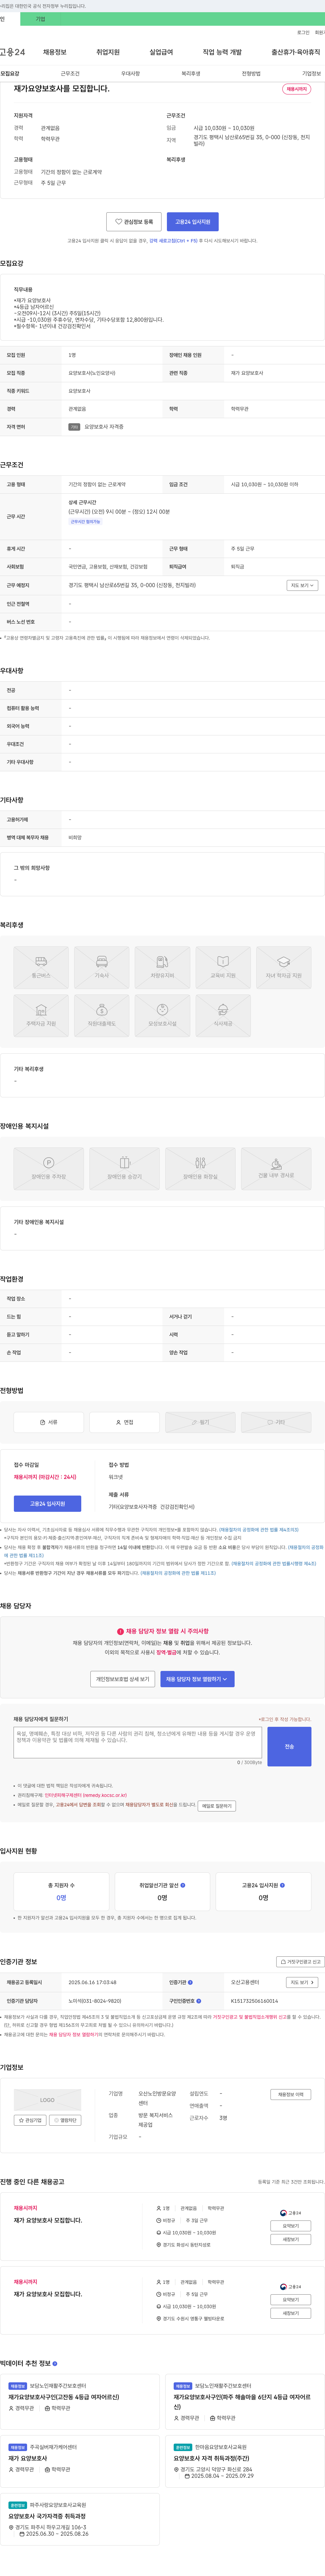
Task: Click the 관심기업 button under logo
Action: [x=30, y=2120]
